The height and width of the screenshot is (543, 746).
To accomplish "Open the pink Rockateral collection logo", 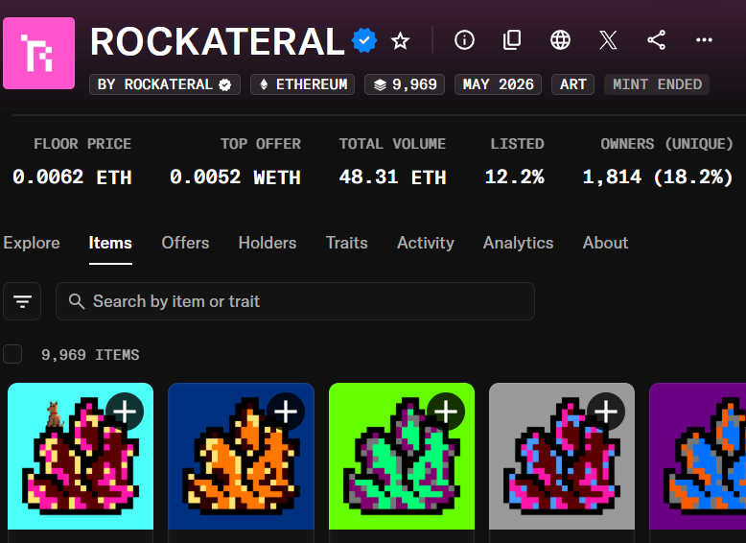I will 39,54.
